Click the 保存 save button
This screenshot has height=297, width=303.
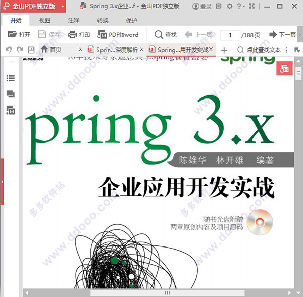pyautogui.click(x=49, y=35)
